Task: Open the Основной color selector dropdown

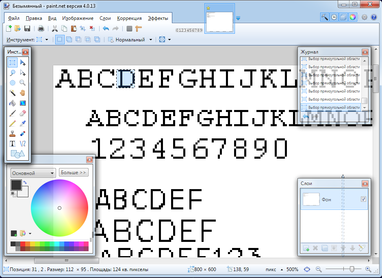Action: point(33,173)
